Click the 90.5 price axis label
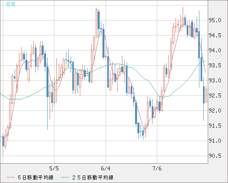This screenshot has width=228, height=183. pyautogui.click(x=215, y=156)
